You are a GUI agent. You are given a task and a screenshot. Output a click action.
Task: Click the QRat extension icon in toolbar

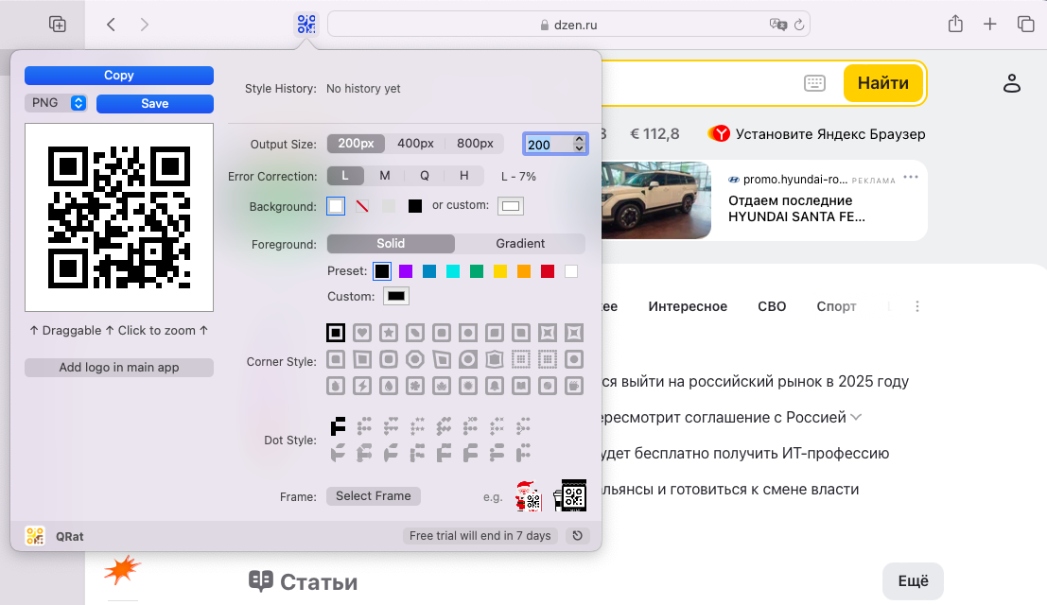coord(305,25)
